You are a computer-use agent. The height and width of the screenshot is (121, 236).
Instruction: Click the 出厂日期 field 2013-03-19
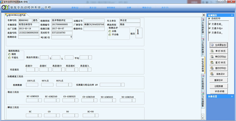point(29,29)
